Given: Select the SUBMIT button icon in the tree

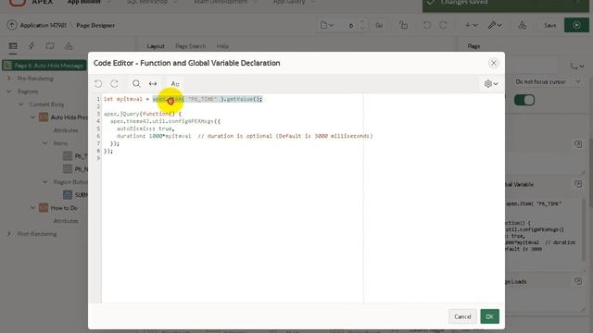Looking at the screenshot, I should click(68, 195).
